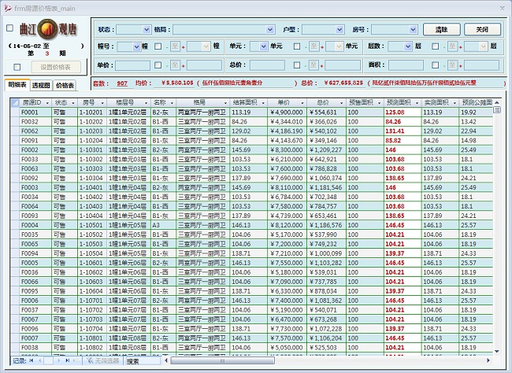Click the 至 button in 层数 range
The width and height of the screenshot is (512, 373).
tap(452, 46)
